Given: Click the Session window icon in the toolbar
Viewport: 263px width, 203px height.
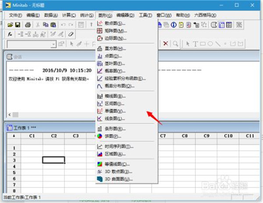Looking at the screenshot, I should [214, 25].
